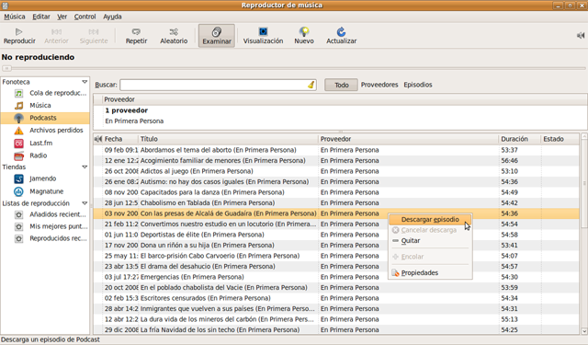The image size is (588, 345).
Task: Click the playback position slider
Action: [294, 68]
